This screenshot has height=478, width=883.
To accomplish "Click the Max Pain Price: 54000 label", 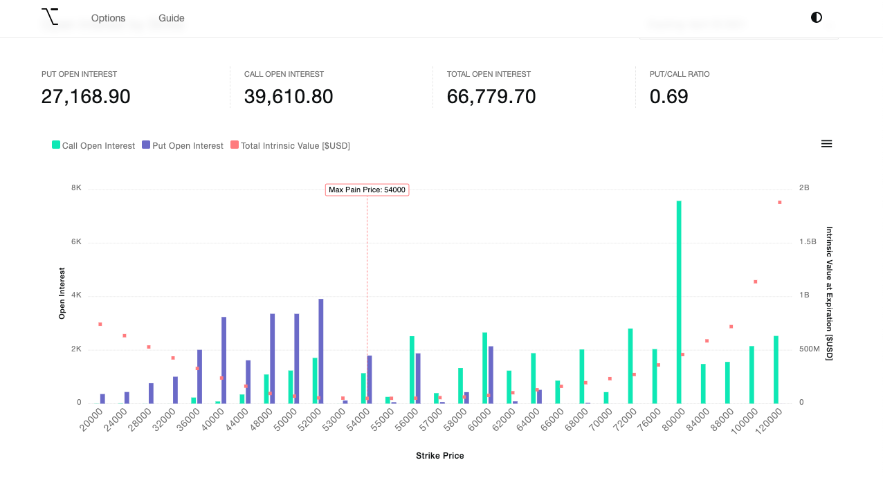I will coord(367,189).
